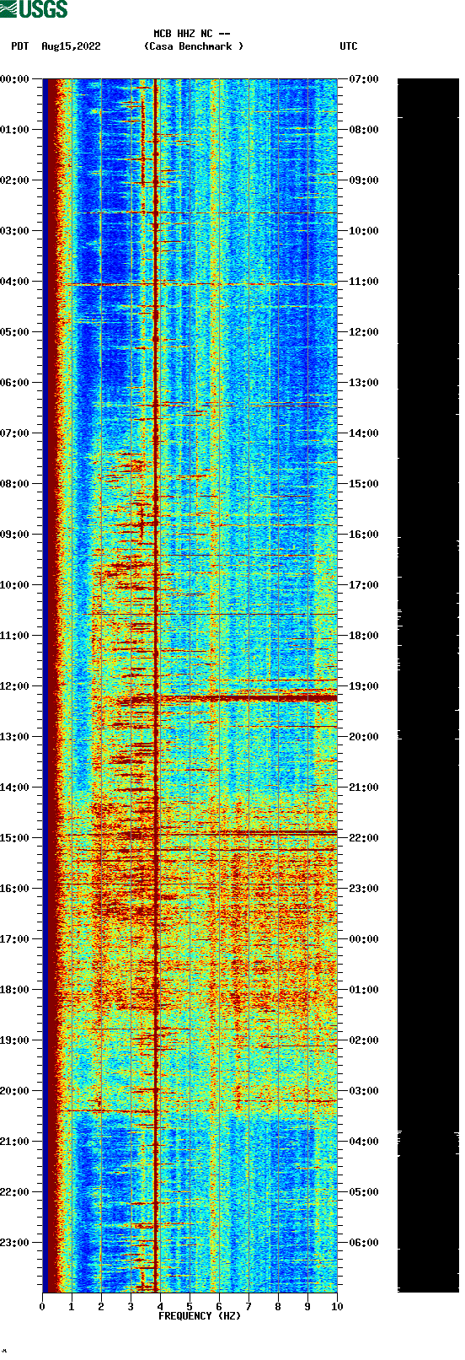Click the '12:00' PDT time label
Screen dimensions: 465x1360
tap(14, 686)
